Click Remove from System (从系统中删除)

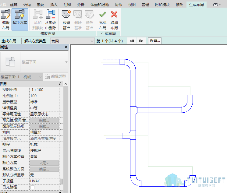50,19
